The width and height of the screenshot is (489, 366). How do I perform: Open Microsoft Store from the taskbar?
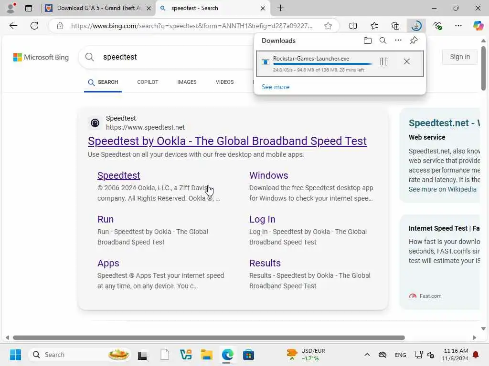click(248, 355)
